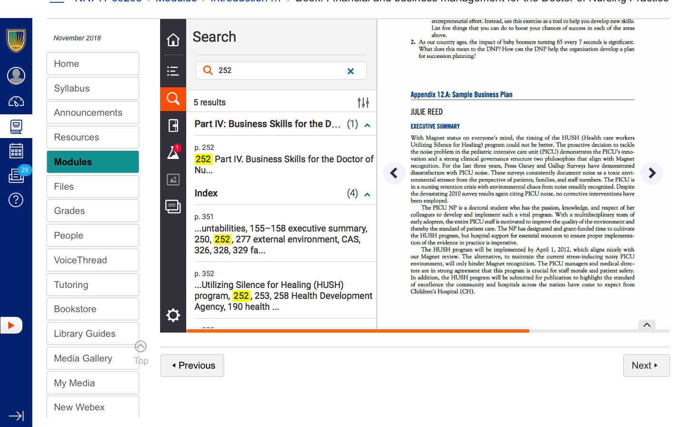Collapse the Part IV results section
The width and height of the screenshot is (684, 427).
click(x=367, y=125)
